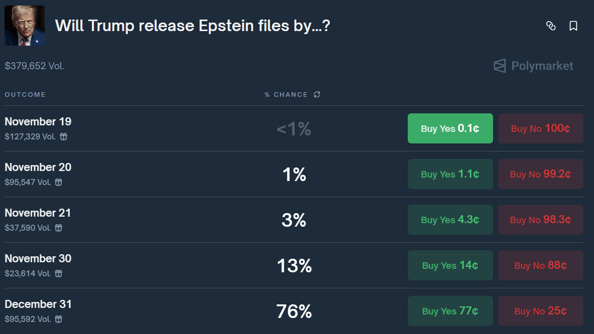Buy No at 88¢ for November 30

click(541, 265)
